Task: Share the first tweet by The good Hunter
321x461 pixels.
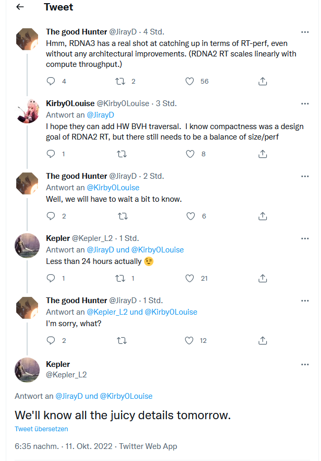Action: pyautogui.click(x=263, y=81)
